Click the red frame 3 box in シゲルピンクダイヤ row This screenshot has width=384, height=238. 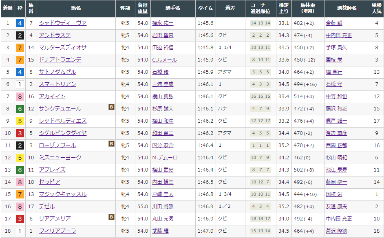click(x=20, y=133)
